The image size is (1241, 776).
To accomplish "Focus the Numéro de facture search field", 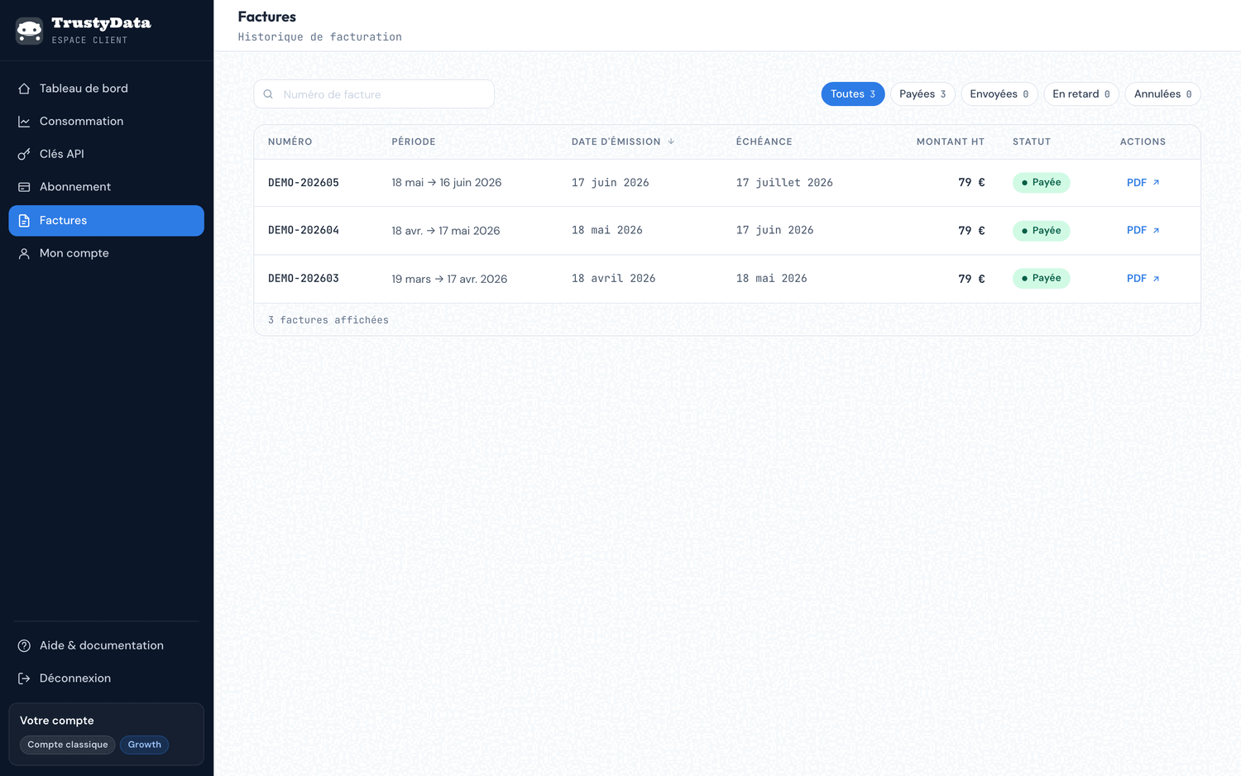I will coord(374,94).
